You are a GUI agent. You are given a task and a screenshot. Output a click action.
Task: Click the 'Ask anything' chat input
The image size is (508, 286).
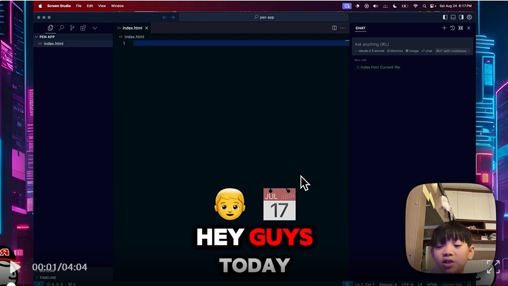[412, 44]
